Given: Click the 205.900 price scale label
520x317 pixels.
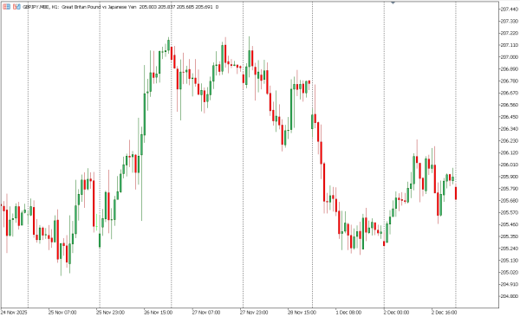Looking at the screenshot, I should [x=509, y=177].
